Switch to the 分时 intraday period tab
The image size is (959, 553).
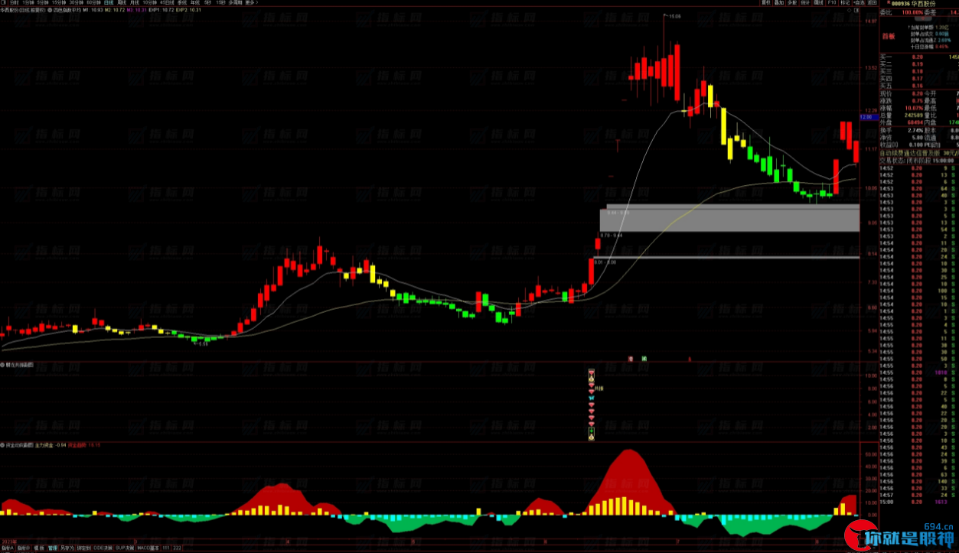tap(15, 3)
